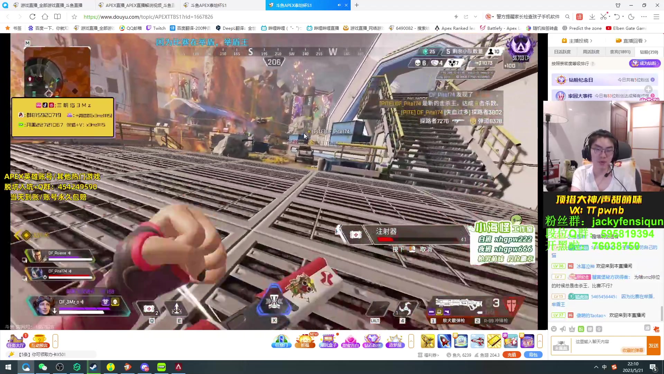
Task: Open the emoji picker in chat
Action: (x=554, y=329)
